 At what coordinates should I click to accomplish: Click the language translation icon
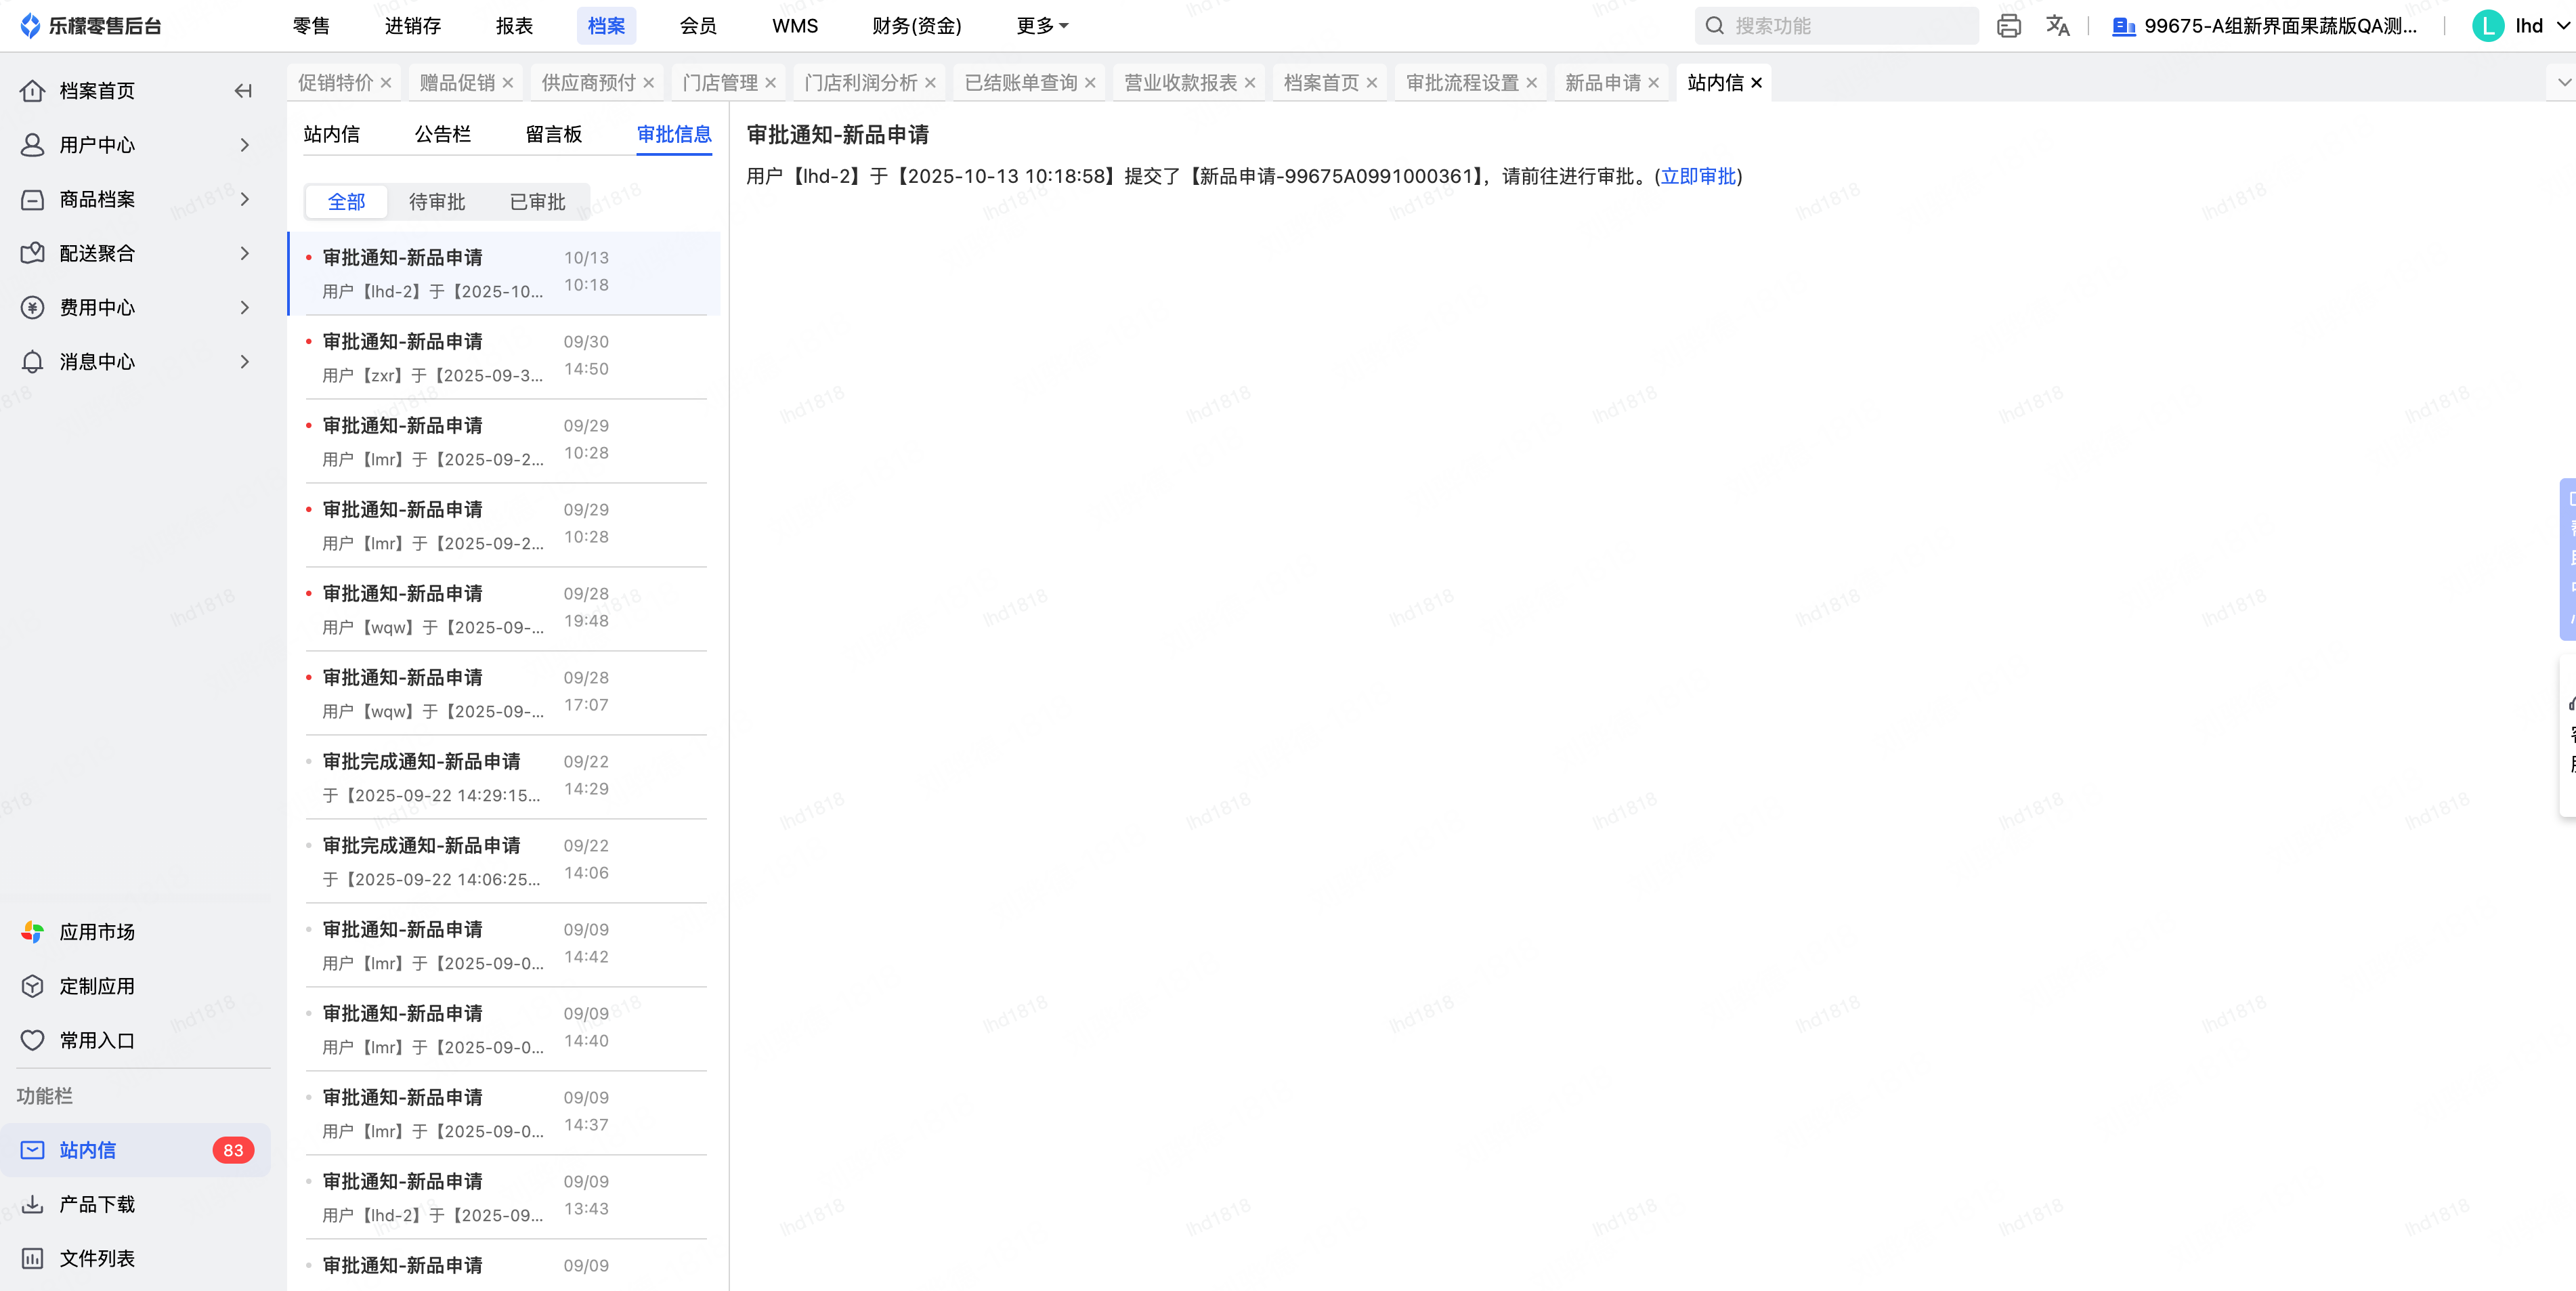[2057, 26]
